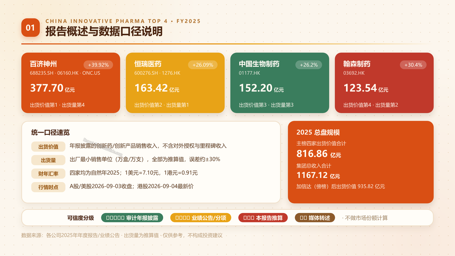Select 出货价值第4 · 出货量第2 ranking text
This screenshot has width=455, height=256.
click(371, 105)
